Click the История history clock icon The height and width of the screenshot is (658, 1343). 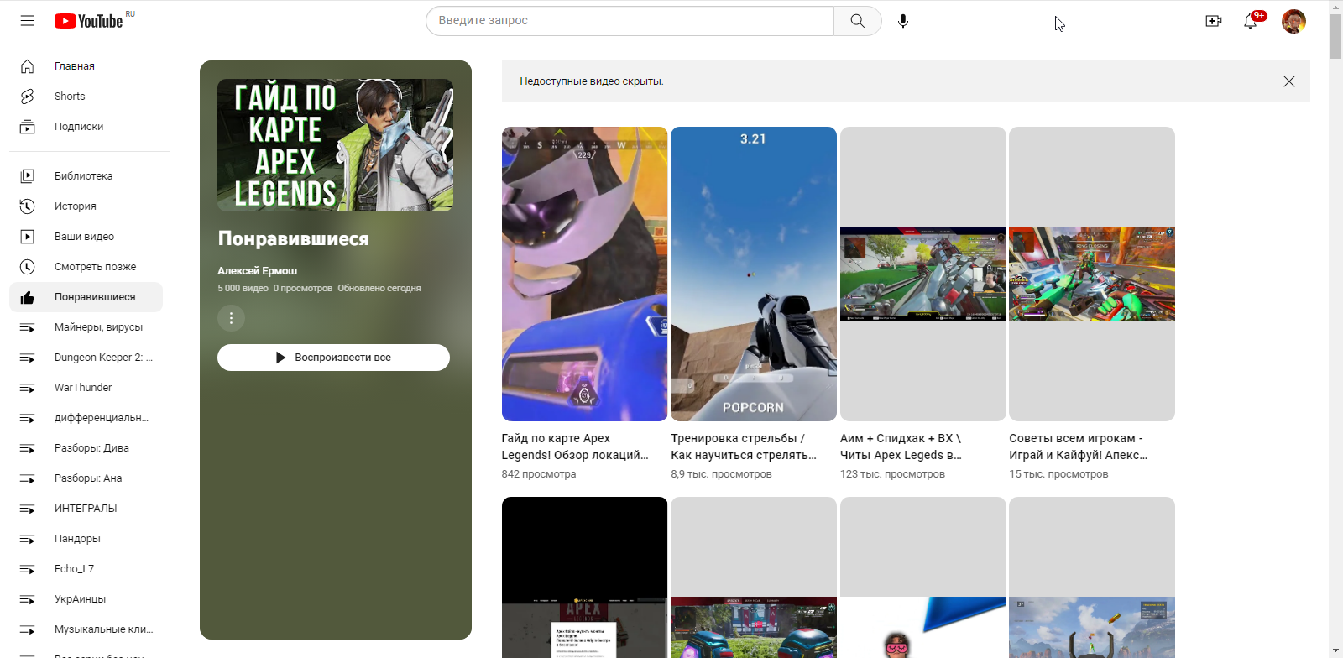point(28,206)
